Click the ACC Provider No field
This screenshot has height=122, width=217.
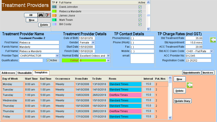pyautogui.click(x=198, y=56)
